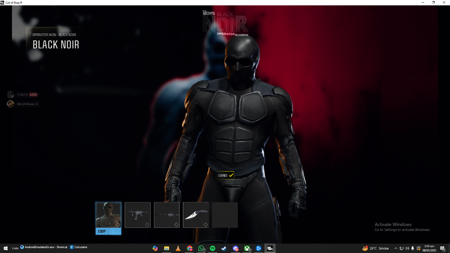
Task: Click the microphone tray icon
Action: (413, 248)
